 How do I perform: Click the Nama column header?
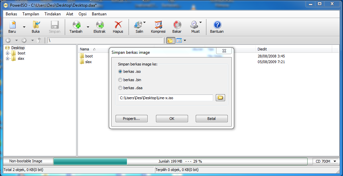click(84, 49)
